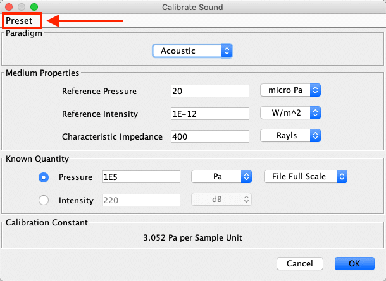The height and width of the screenshot is (281, 386).
Task: Cancel the Calibrate Sound dialog
Action: pyautogui.click(x=300, y=263)
